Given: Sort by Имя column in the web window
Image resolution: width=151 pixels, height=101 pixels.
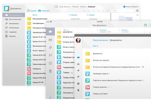Looking at the screenshot, I should pos(35,15).
